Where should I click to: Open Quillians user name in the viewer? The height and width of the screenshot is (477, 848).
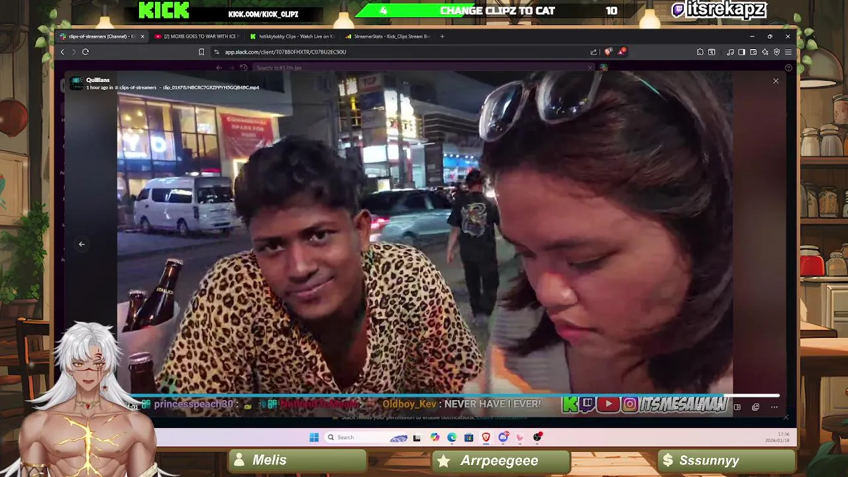pyautogui.click(x=97, y=80)
